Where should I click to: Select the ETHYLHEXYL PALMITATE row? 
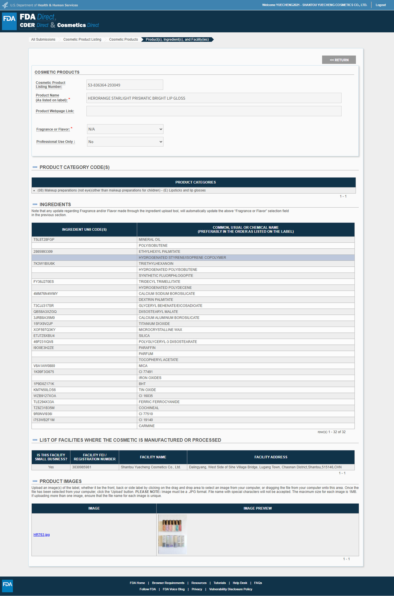pyautogui.click(x=193, y=252)
